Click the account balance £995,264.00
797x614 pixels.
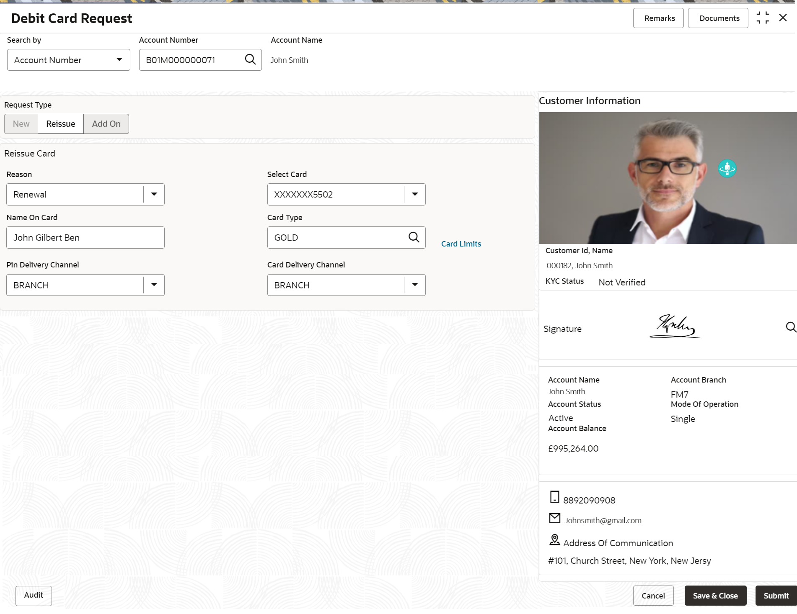(573, 448)
